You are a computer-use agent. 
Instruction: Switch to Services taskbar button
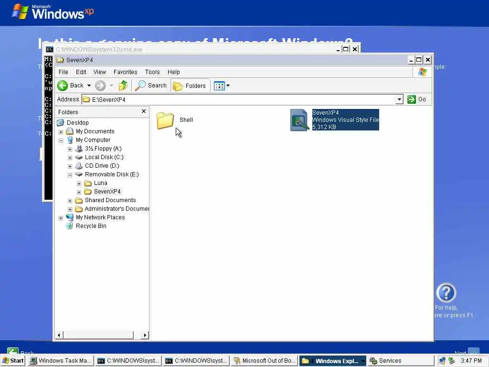tap(400, 361)
